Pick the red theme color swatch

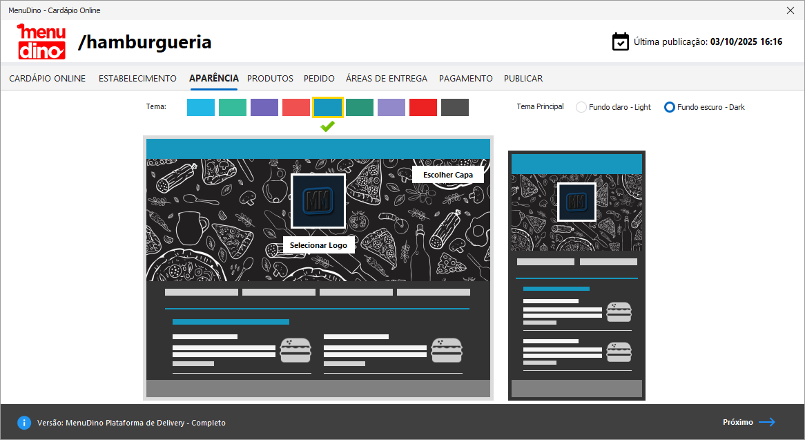[423, 107]
